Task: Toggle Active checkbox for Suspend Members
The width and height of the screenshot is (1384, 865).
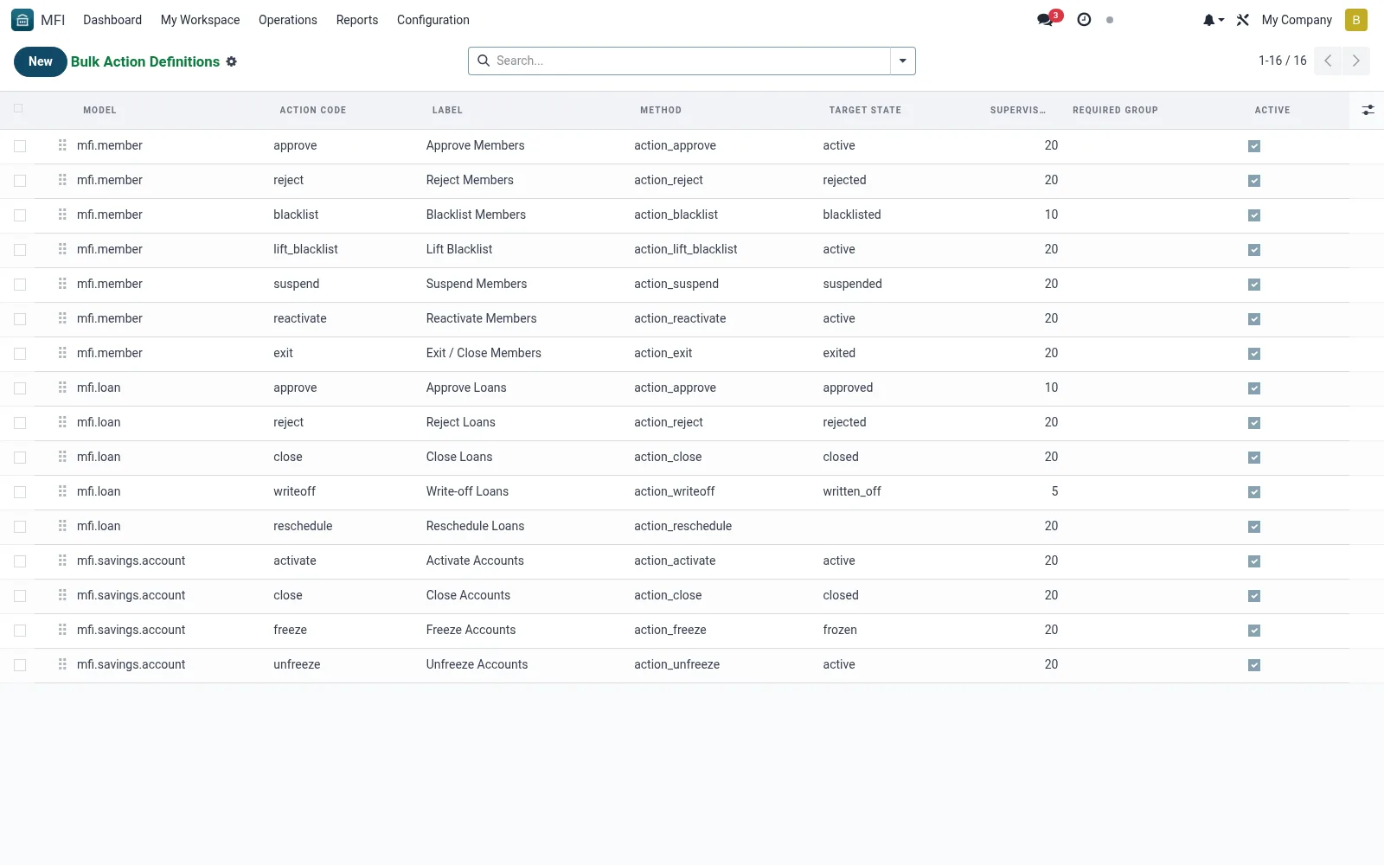Action: [x=1254, y=285]
